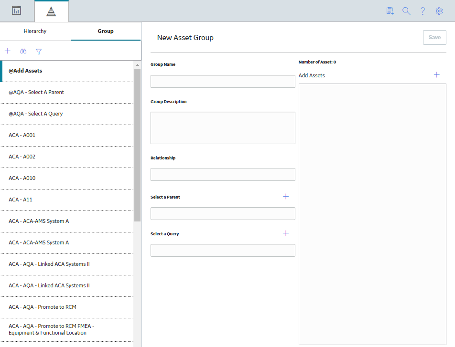The image size is (455, 347).
Task: Select the '@Add Assets' group
Action: point(67,71)
